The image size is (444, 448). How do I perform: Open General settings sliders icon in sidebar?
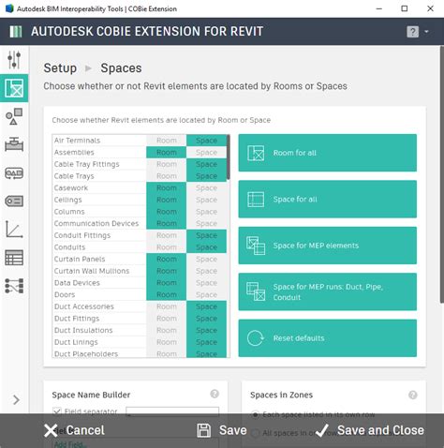click(14, 60)
